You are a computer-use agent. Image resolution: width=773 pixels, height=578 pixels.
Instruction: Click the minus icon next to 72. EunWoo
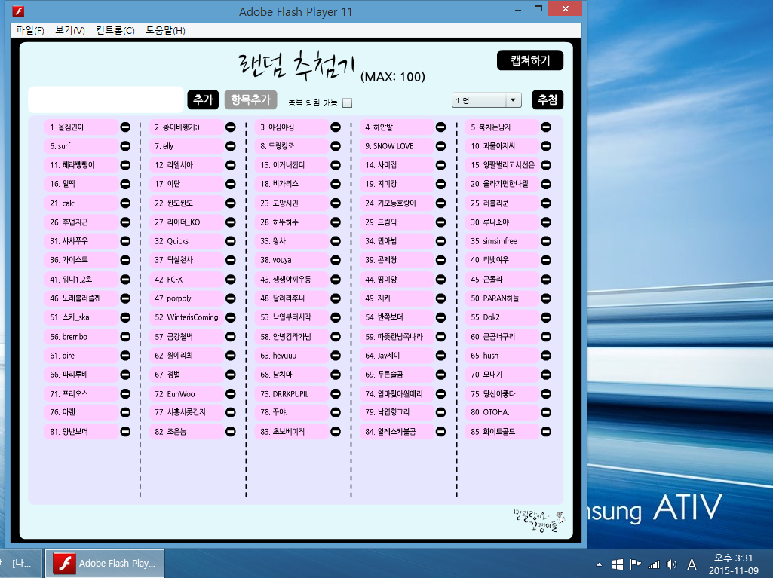coord(230,393)
